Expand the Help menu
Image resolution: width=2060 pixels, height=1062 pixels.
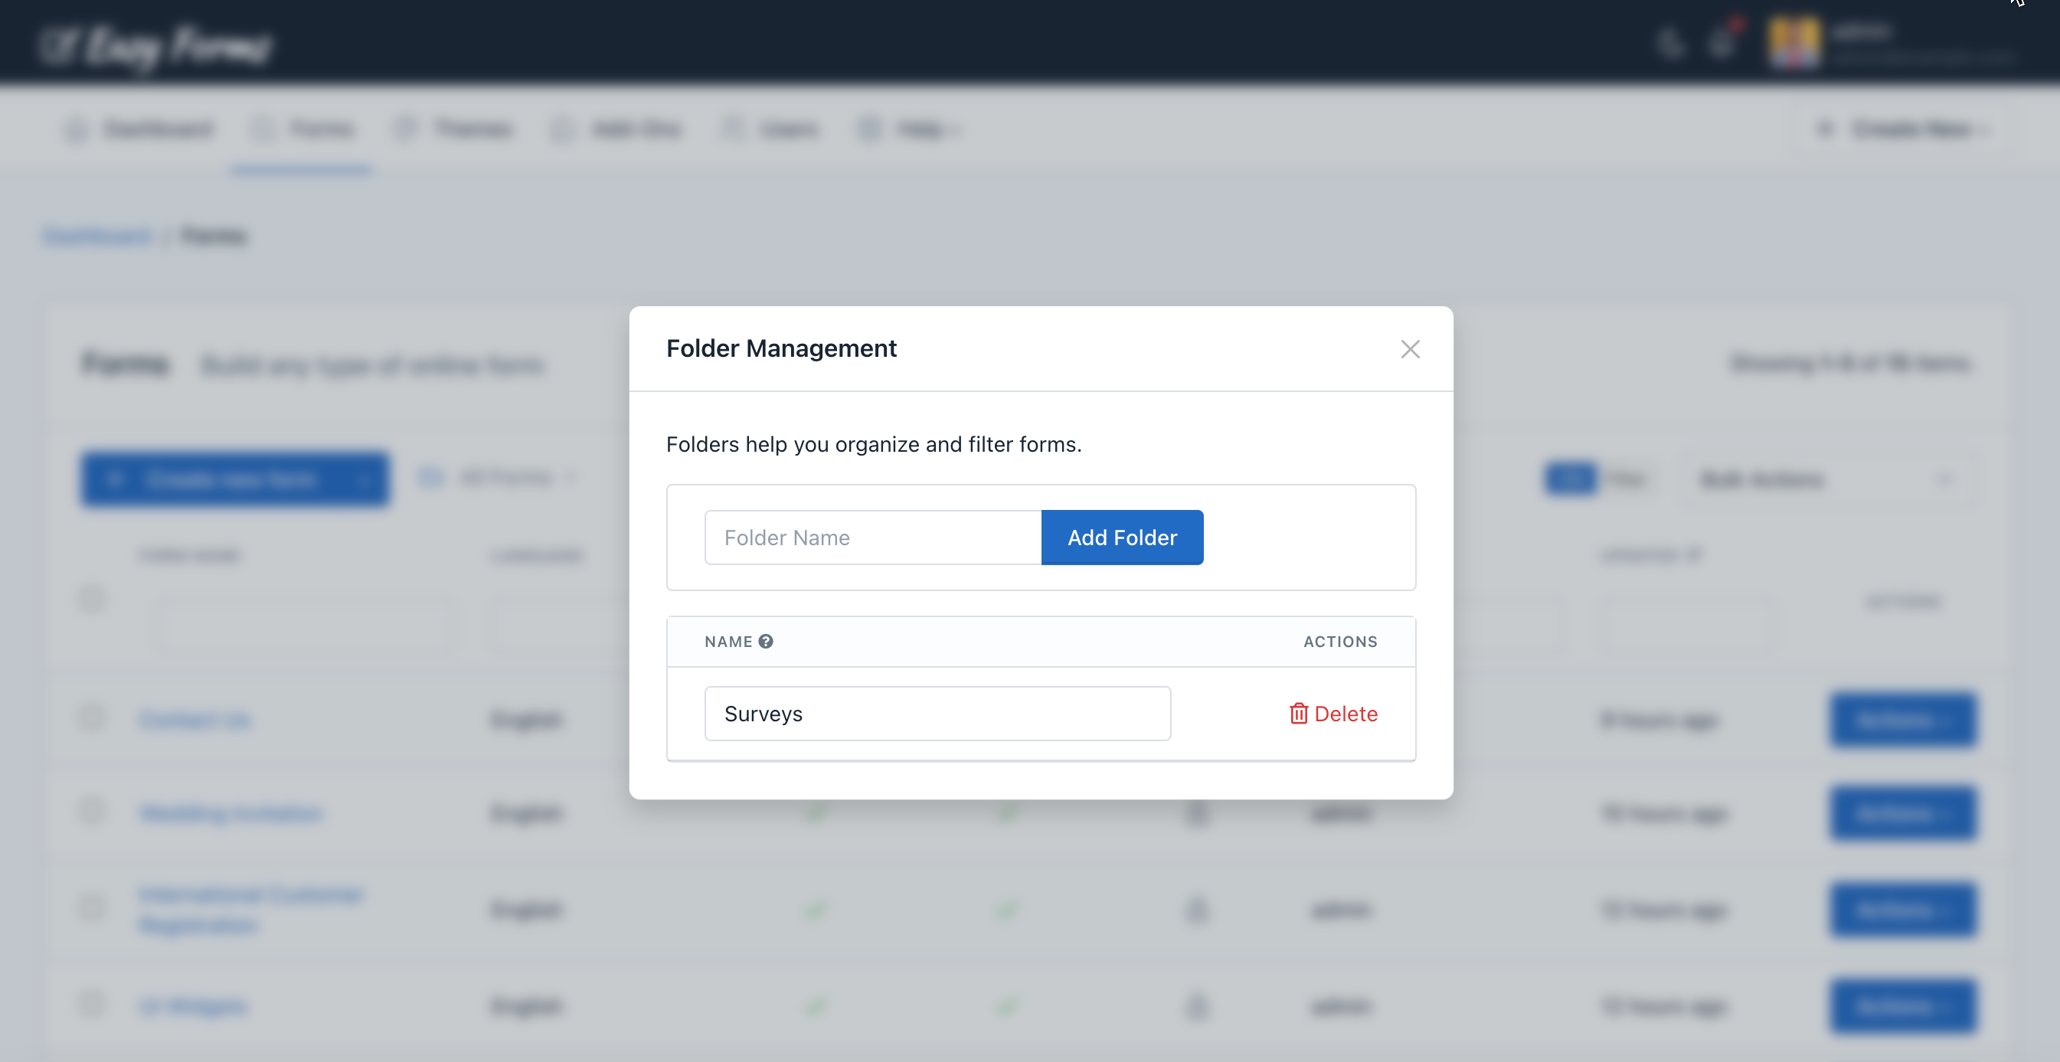point(911,129)
